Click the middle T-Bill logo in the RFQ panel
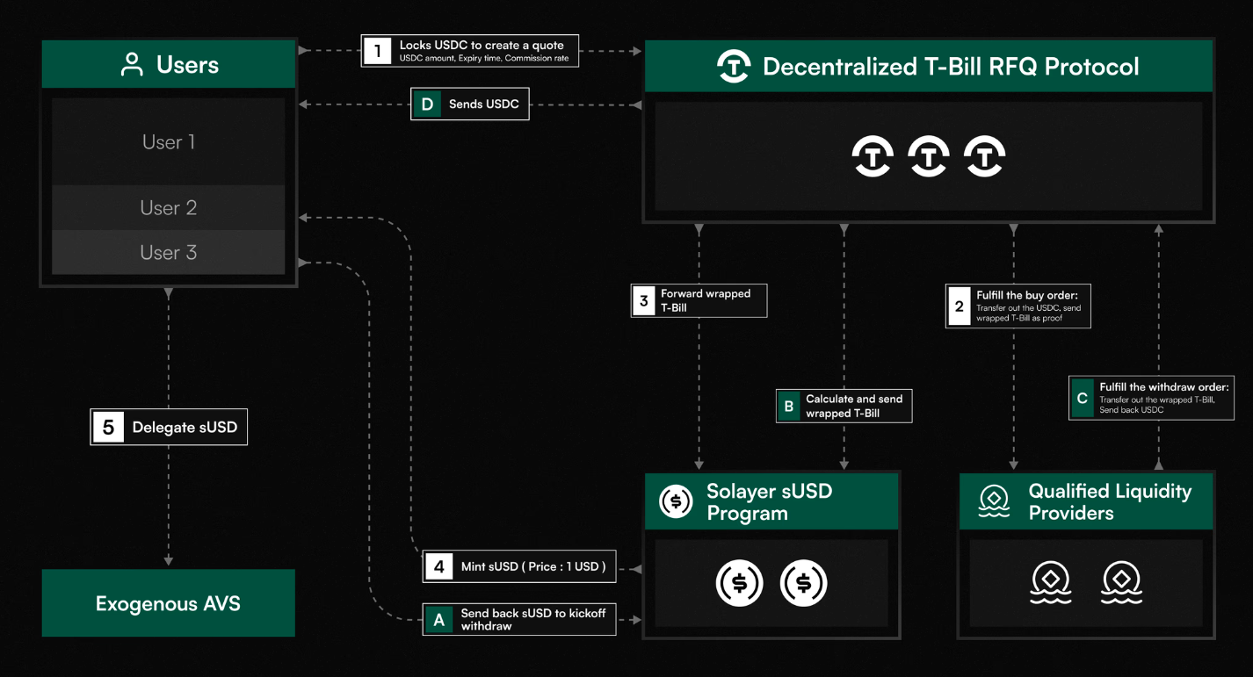 [x=929, y=155]
